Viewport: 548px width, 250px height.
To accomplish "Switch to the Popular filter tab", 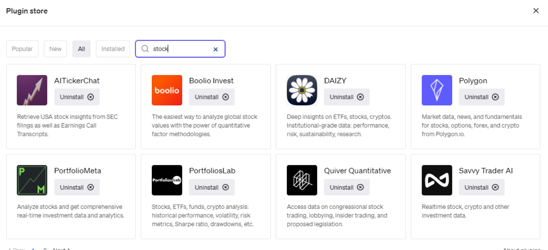I will tap(22, 49).
